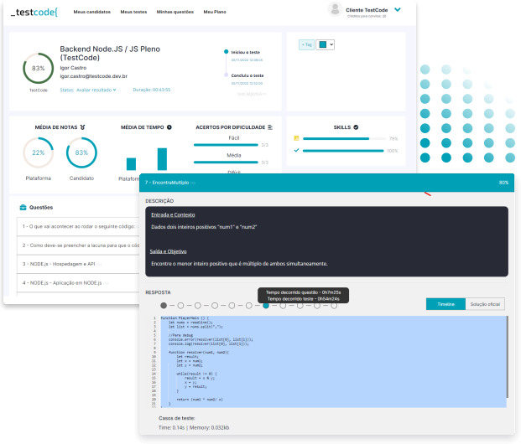521x444 pixels.
Task: Click the yellow skill icon at 79%
Action: (296, 138)
